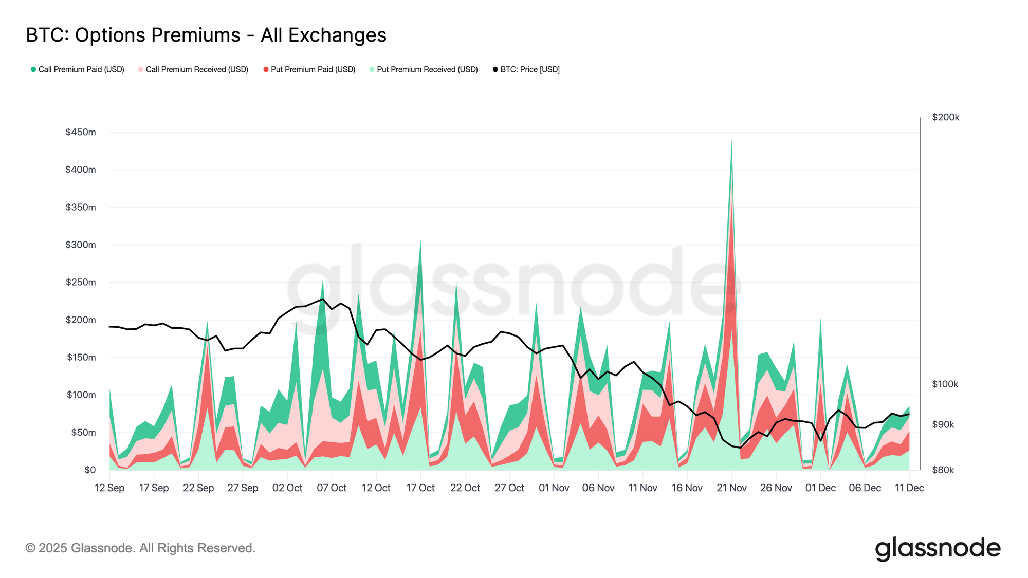Click the $100k label on right price axis
Viewport: 1028px width, 578px height.
coord(945,384)
